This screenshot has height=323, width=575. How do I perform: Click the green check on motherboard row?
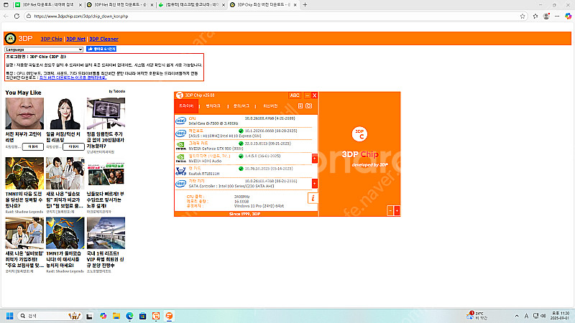click(241, 131)
